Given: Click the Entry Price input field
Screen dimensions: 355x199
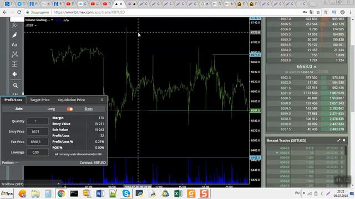Looking at the screenshot, I should 37,132.
